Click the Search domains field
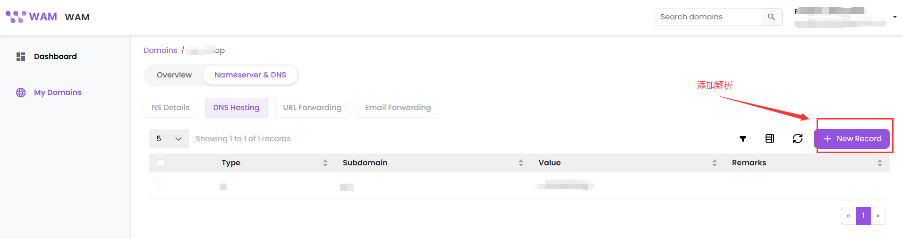The width and height of the screenshot is (903, 239). tap(707, 17)
